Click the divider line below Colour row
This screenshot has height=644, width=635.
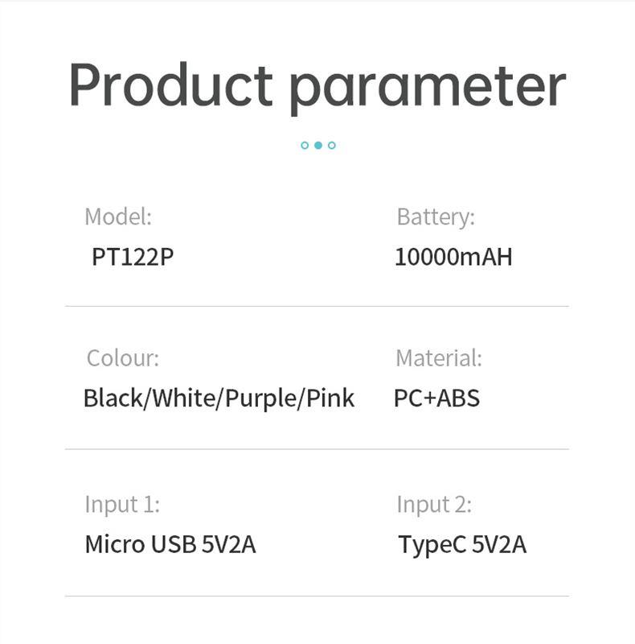[x=317, y=449]
